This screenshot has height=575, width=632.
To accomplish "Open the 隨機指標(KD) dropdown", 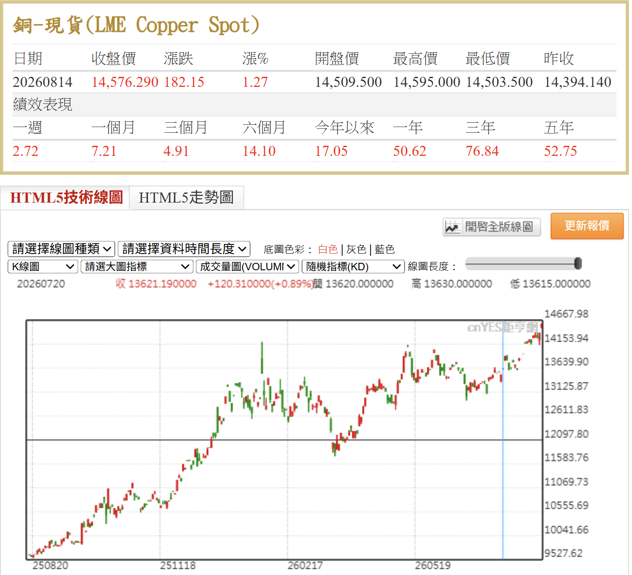I will coord(353,266).
